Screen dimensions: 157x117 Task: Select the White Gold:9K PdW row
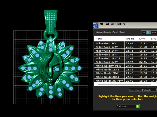pos(126,66)
